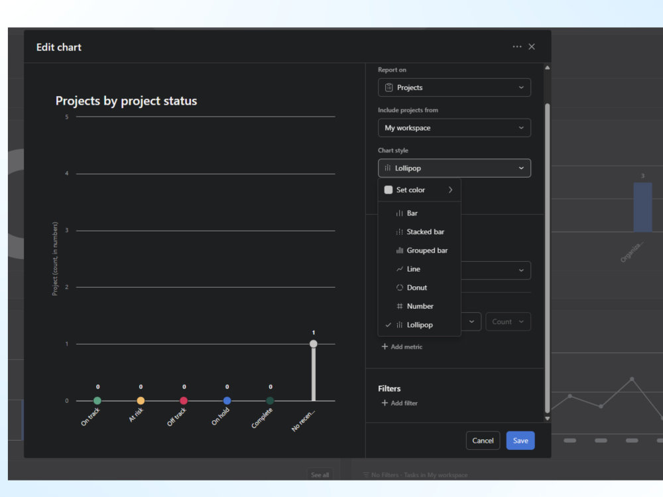Open the three-dot more options menu

(516, 46)
